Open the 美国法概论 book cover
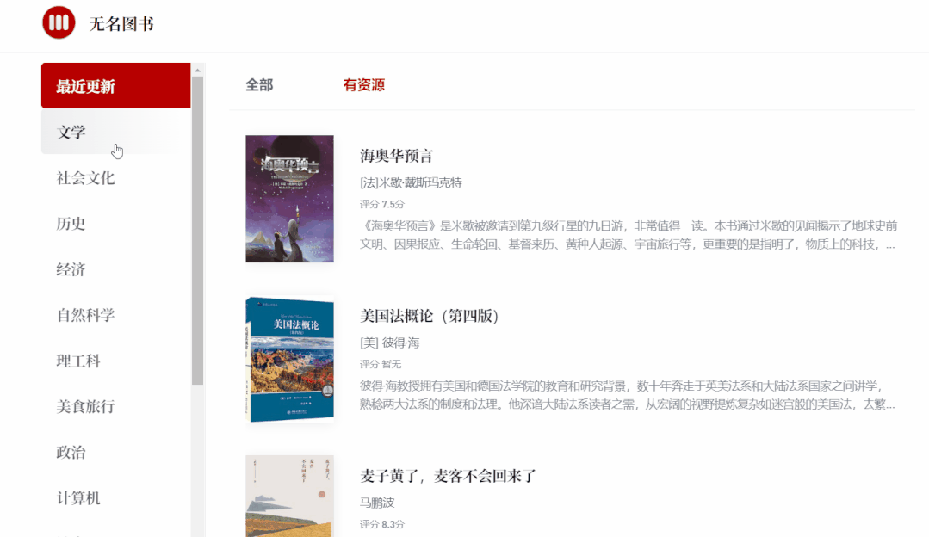This screenshot has width=929, height=537. pyautogui.click(x=289, y=360)
